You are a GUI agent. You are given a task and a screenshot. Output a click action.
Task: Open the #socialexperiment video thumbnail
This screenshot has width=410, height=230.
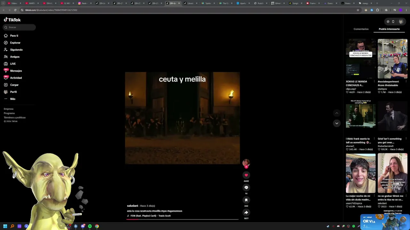point(392,59)
